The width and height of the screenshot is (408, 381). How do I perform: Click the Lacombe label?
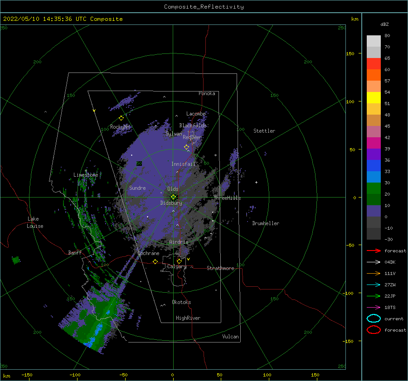coord(196,114)
